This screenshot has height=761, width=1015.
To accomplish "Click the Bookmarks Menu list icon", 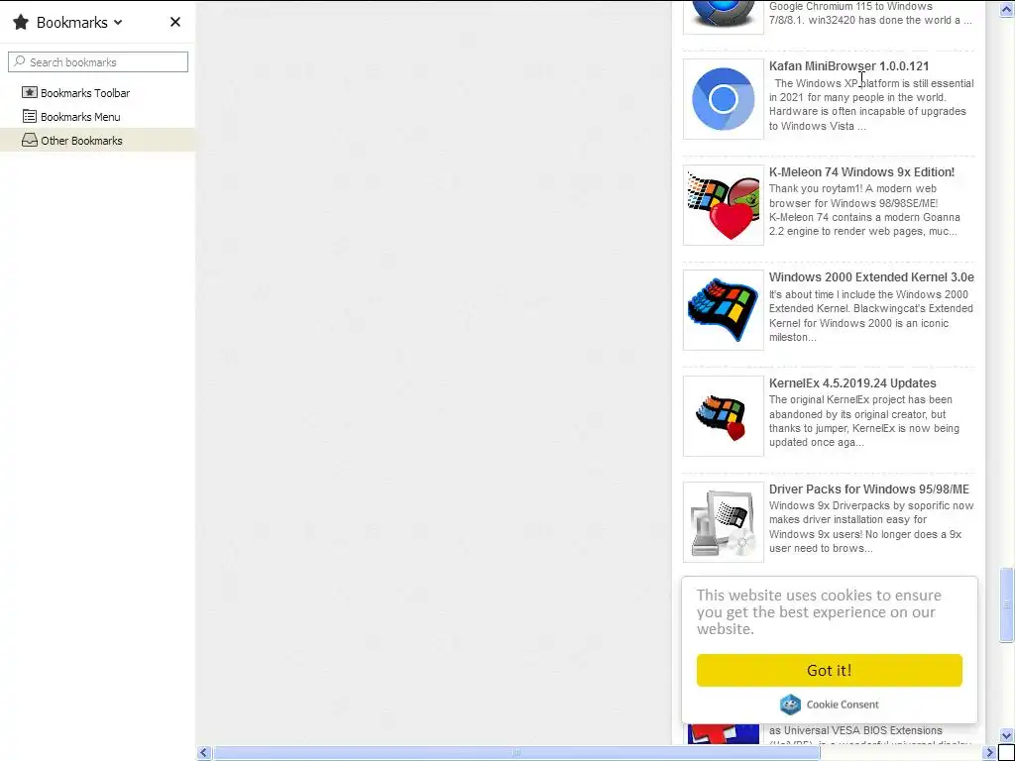I will 29,117.
